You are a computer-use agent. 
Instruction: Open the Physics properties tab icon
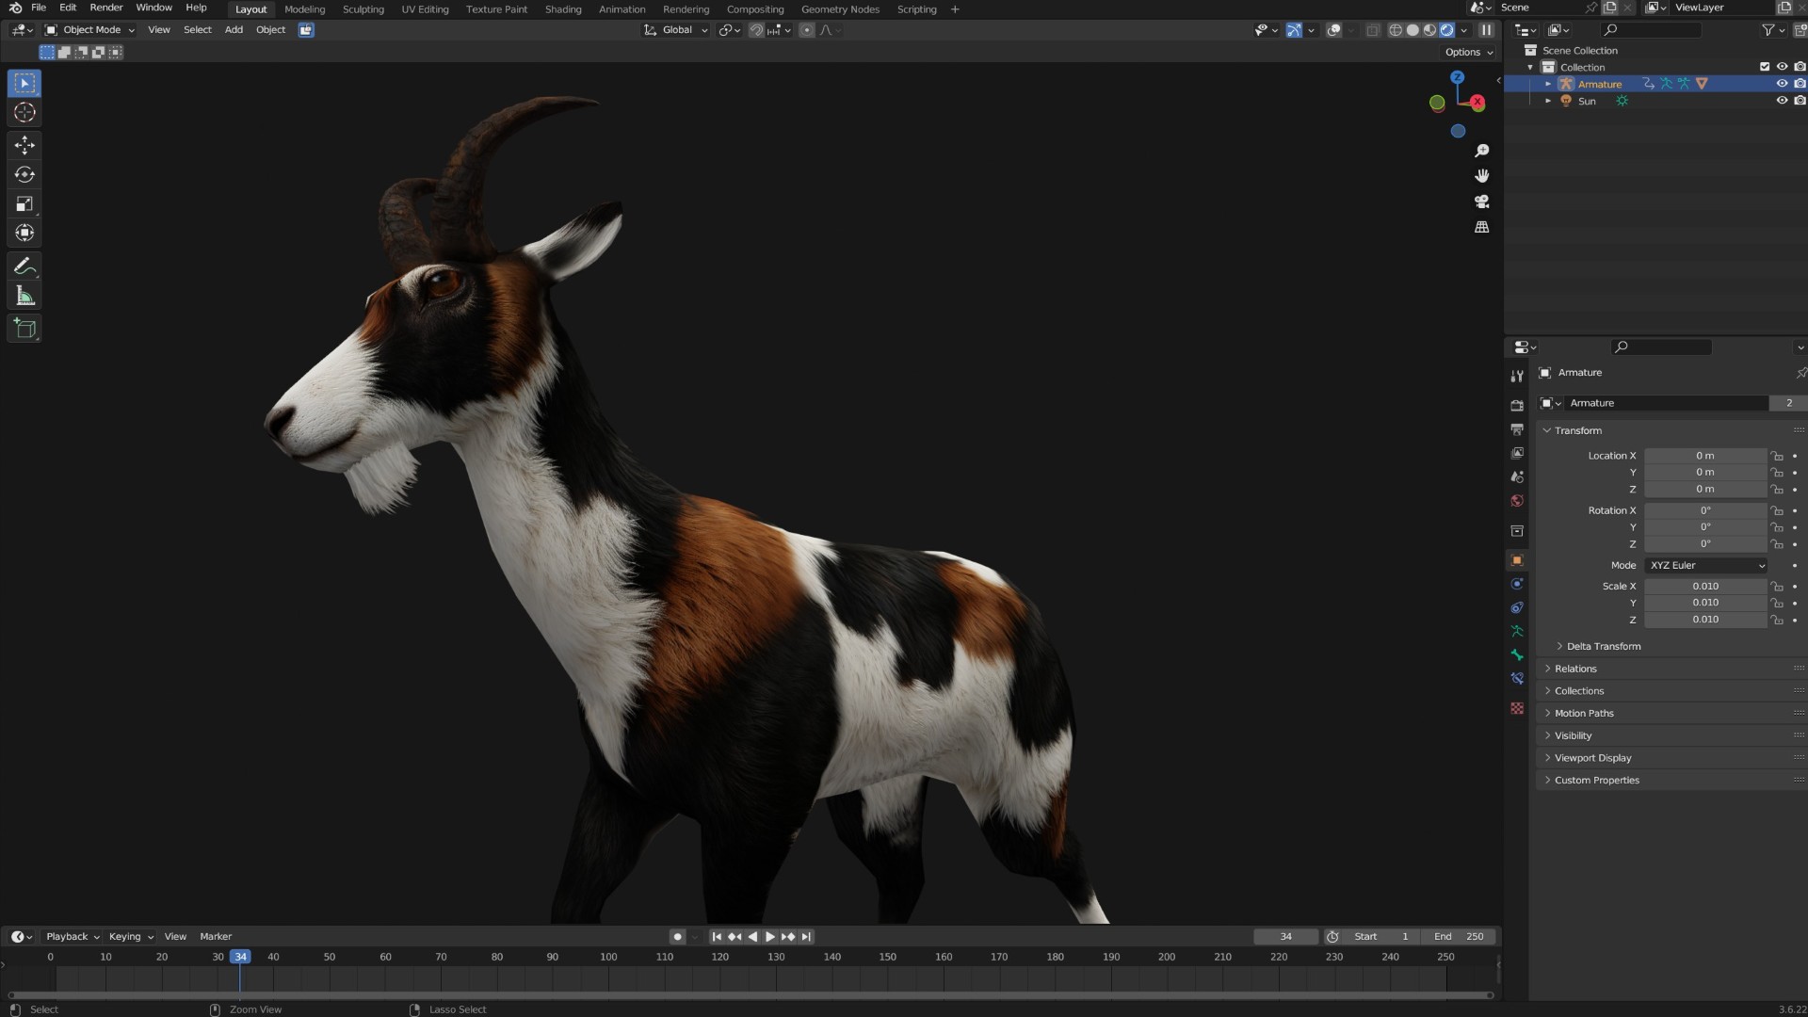1517,585
